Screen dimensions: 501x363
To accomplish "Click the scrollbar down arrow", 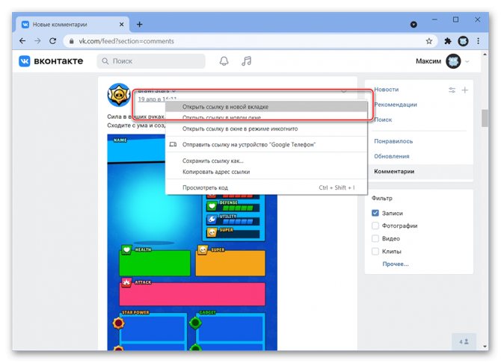I will 485,347.
